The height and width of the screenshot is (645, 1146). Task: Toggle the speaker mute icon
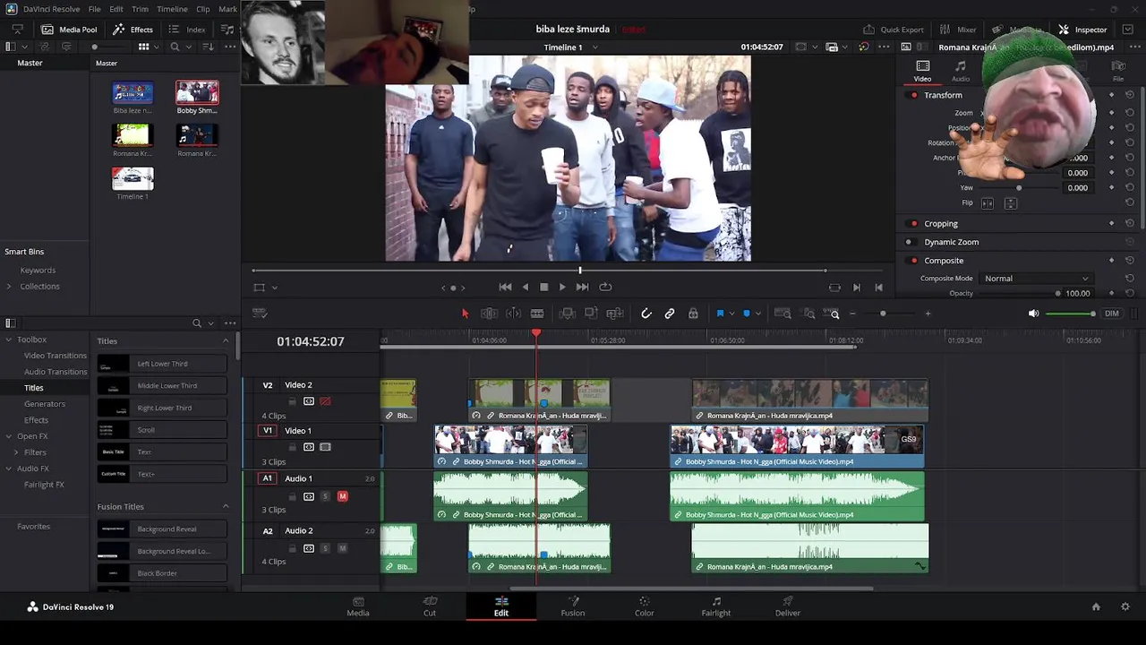[x=1033, y=314]
